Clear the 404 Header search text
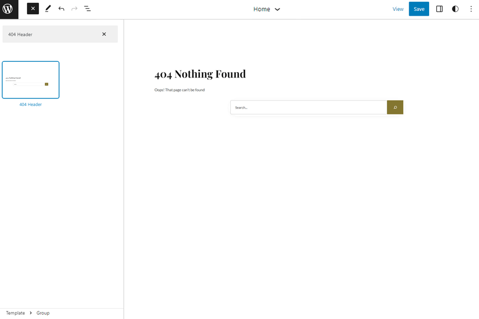This screenshot has width=479, height=319. click(104, 34)
